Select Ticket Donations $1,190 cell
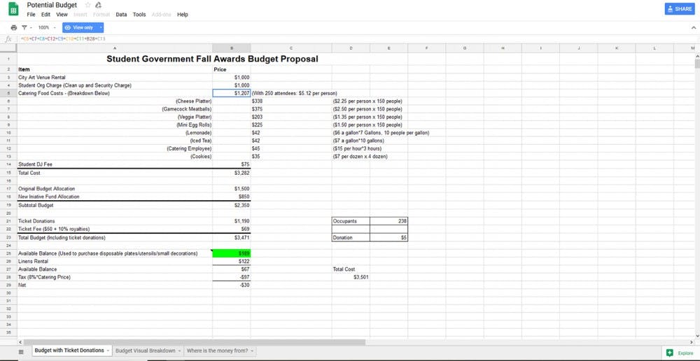700x361 pixels. 231,221
